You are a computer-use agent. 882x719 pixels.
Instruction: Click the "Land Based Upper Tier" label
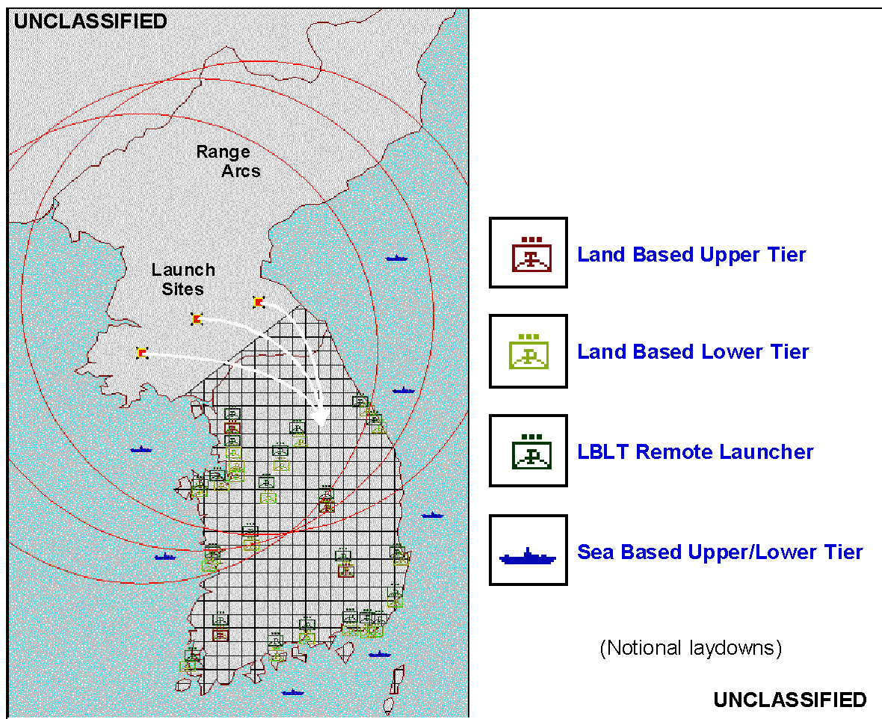(x=691, y=255)
